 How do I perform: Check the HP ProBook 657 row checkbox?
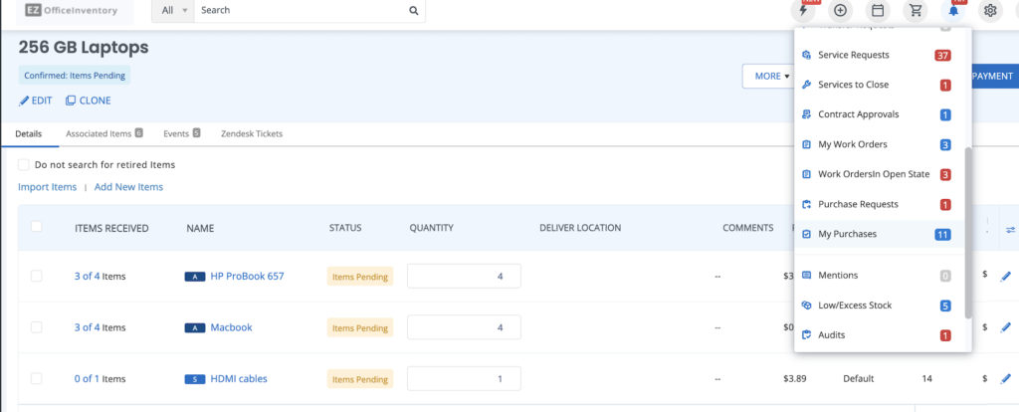(x=37, y=276)
